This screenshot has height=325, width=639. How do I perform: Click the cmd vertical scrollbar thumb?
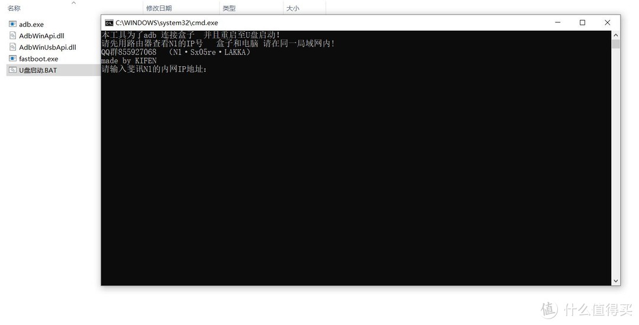615,44
